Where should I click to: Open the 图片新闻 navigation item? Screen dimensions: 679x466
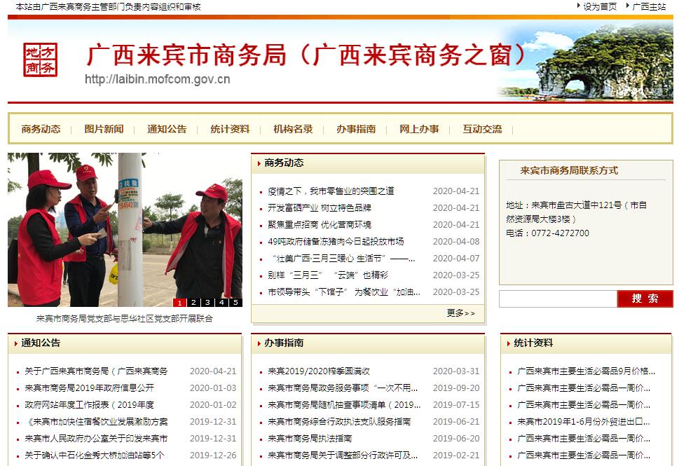104,129
